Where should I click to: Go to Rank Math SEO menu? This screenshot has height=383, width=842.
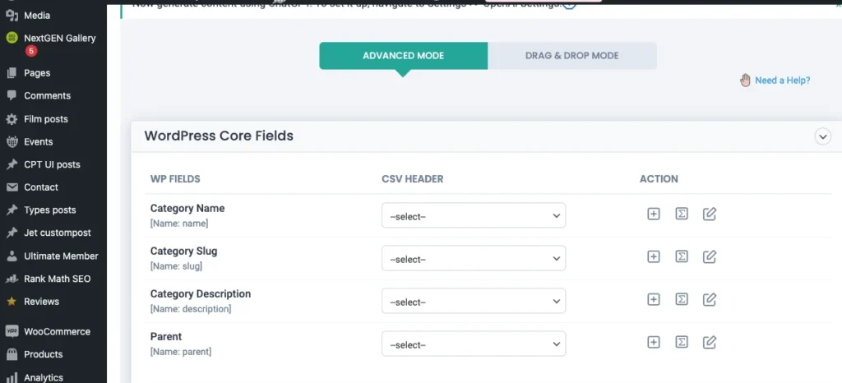coord(57,279)
